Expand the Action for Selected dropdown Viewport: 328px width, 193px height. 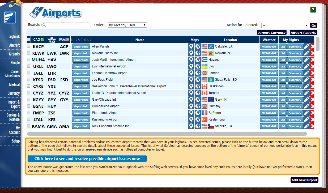(285, 25)
